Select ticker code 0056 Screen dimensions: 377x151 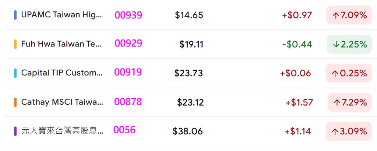(124, 130)
